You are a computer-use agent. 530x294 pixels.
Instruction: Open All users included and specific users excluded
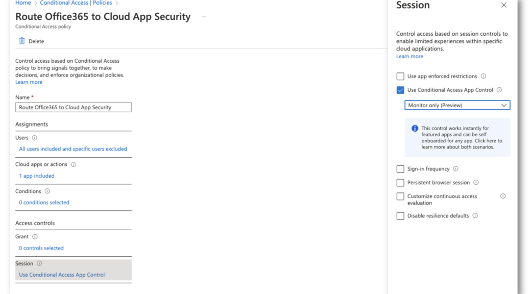(73, 149)
